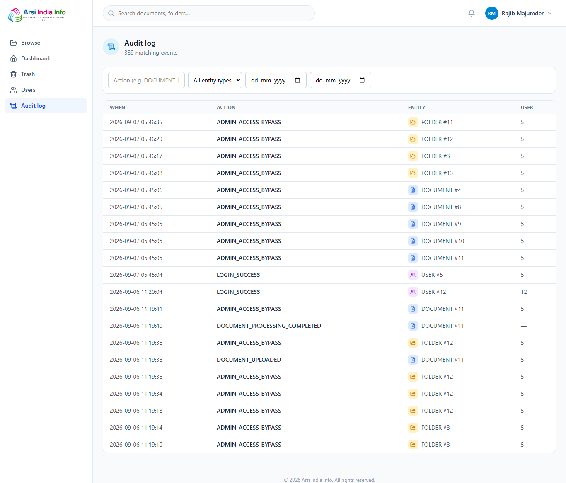Viewport: 566px width, 483px height.
Task: Click the USER column header
Action: pyautogui.click(x=527, y=107)
